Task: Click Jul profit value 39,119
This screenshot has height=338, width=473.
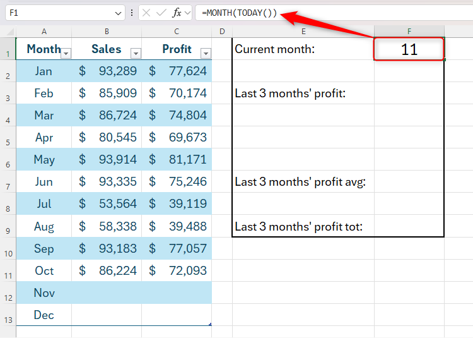Action: pyautogui.click(x=177, y=203)
